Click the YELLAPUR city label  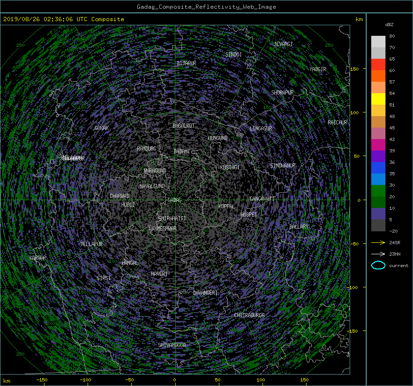pyautogui.click(x=91, y=244)
